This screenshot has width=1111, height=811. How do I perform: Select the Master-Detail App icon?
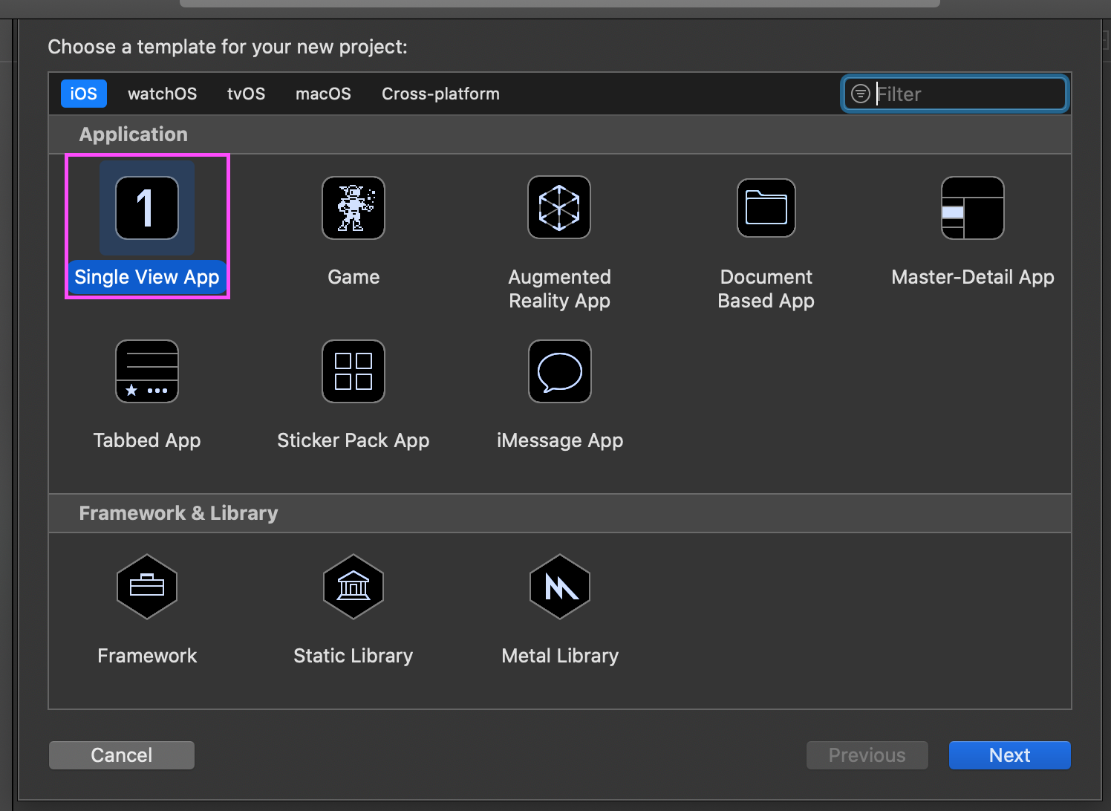click(972, 208)
